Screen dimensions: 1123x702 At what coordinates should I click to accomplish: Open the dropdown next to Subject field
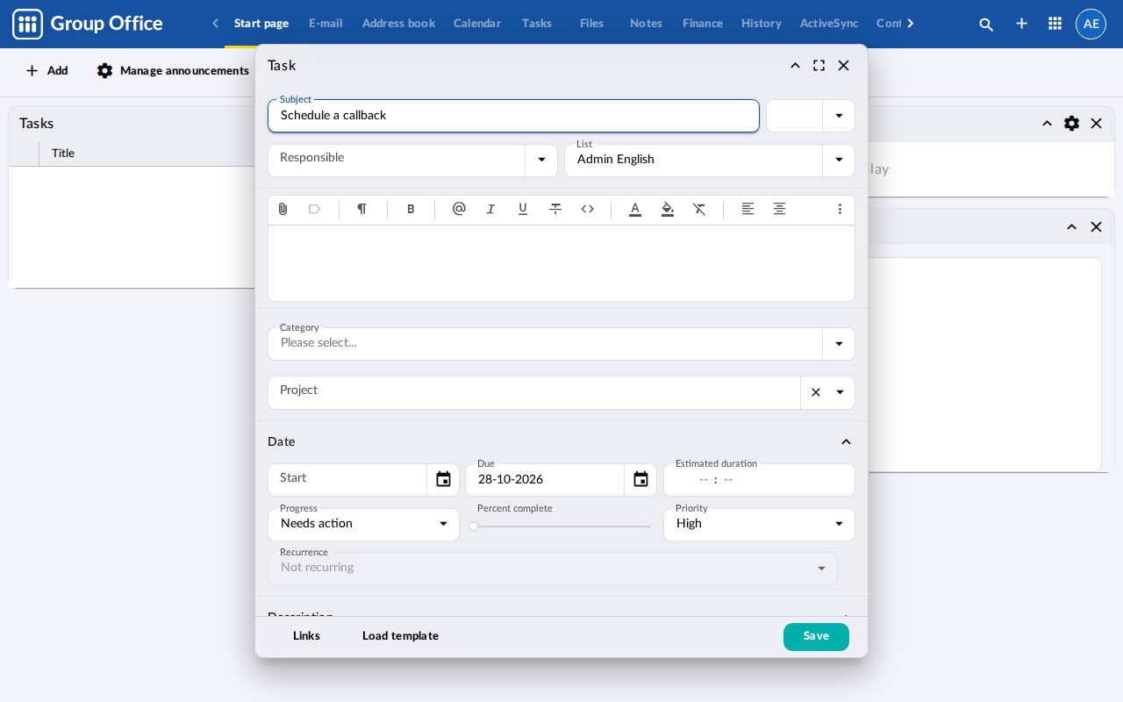click(x=839, y=116)
